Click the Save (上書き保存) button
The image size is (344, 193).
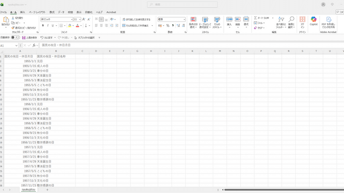click(29, 37)
